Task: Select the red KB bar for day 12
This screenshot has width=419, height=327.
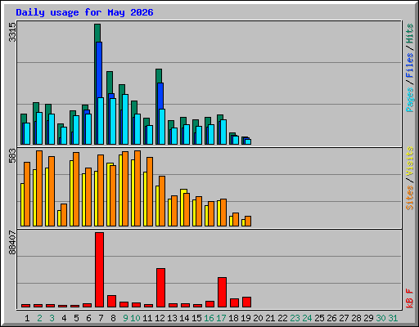Action: [x=160, y=288]
